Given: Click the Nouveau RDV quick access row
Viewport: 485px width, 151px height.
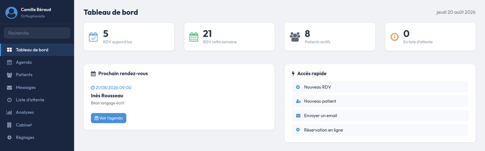Looking at the screenshot, I should [x=380, y=87].
